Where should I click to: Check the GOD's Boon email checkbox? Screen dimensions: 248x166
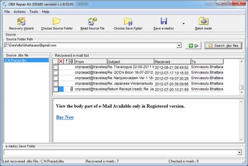tap(56, 73)
